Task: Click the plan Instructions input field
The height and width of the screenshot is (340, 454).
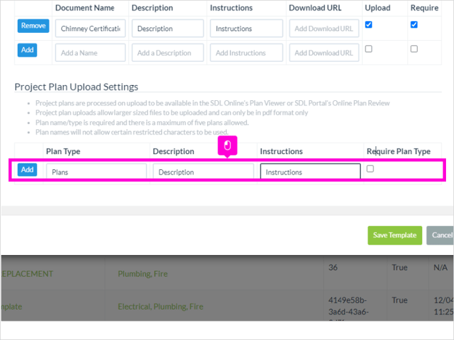Action: click(x=310, y=172)
